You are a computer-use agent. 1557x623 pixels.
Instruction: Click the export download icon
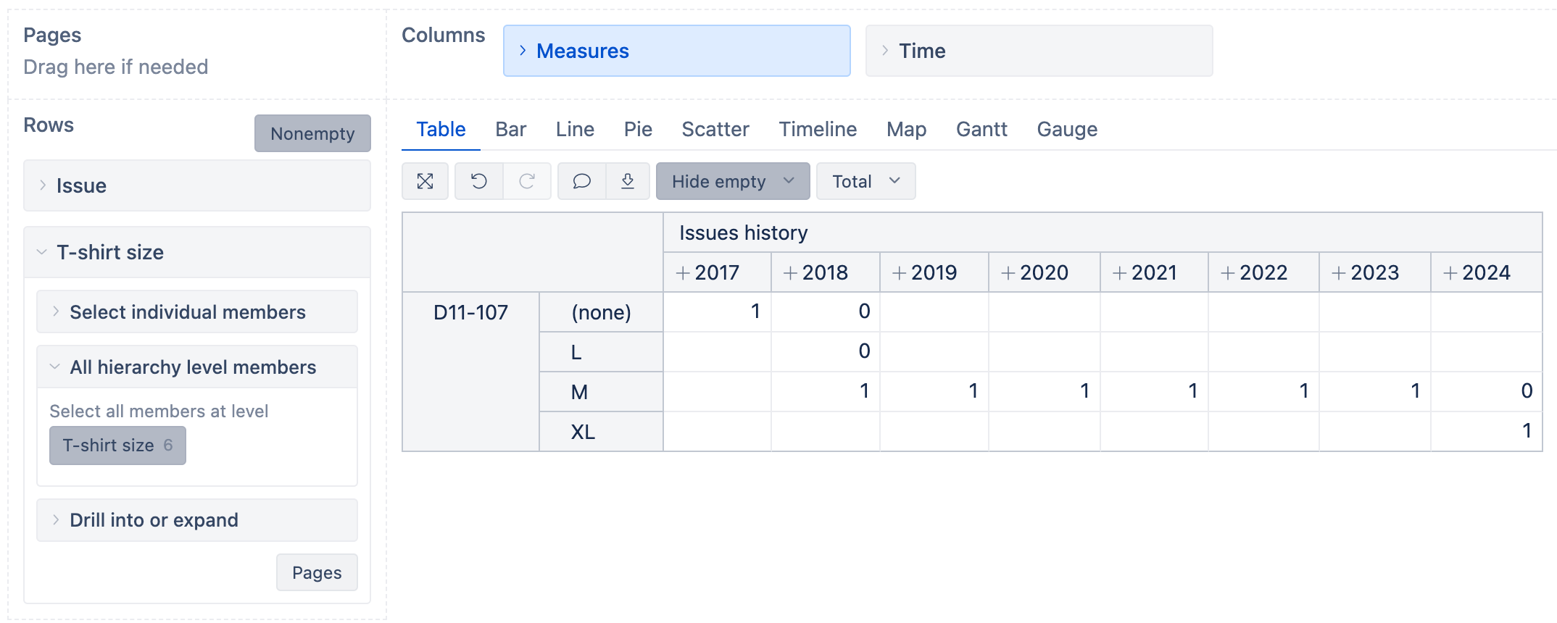[x=628, y=181]
